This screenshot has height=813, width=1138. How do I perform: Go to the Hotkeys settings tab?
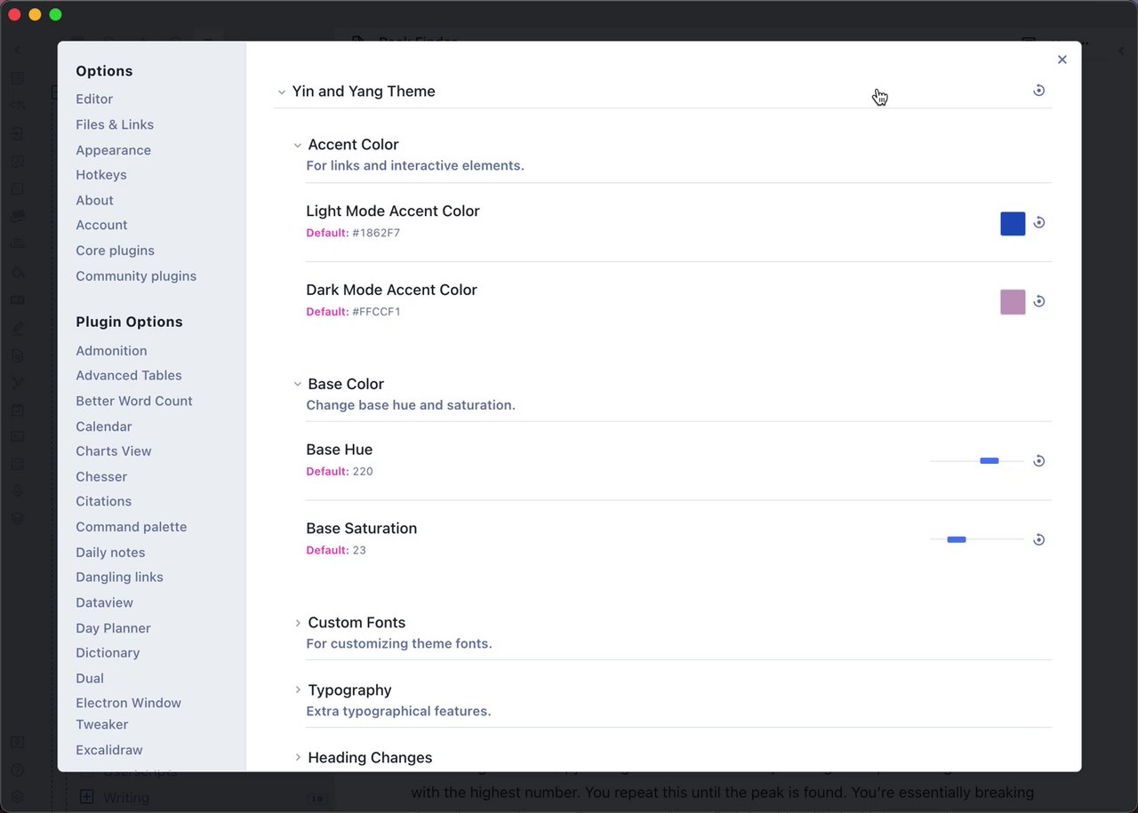click(101, 175)
